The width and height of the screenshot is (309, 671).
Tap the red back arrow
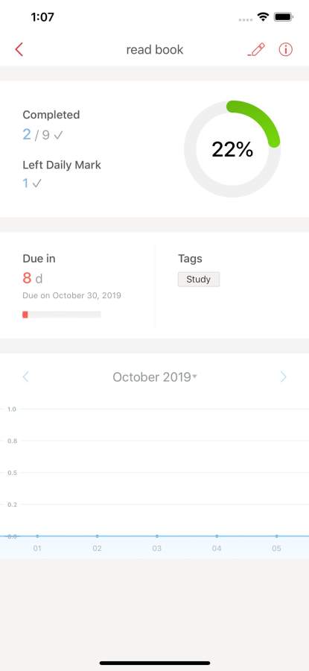19,50
